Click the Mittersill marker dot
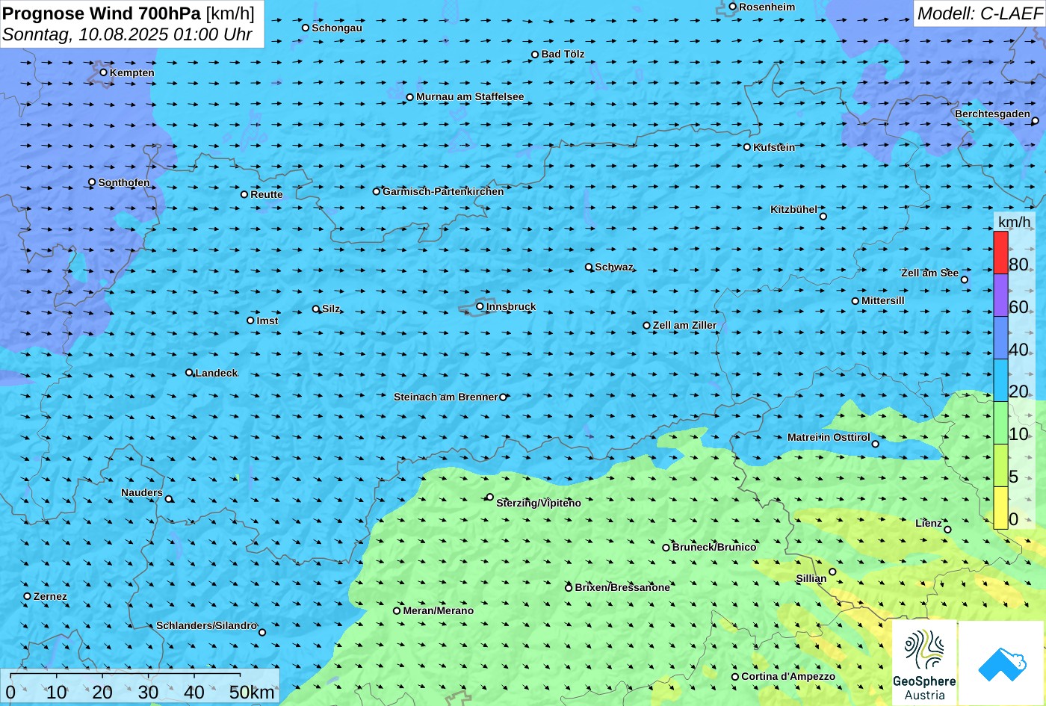Screen dimensions: 1046x706 click(x=855, y=301)
